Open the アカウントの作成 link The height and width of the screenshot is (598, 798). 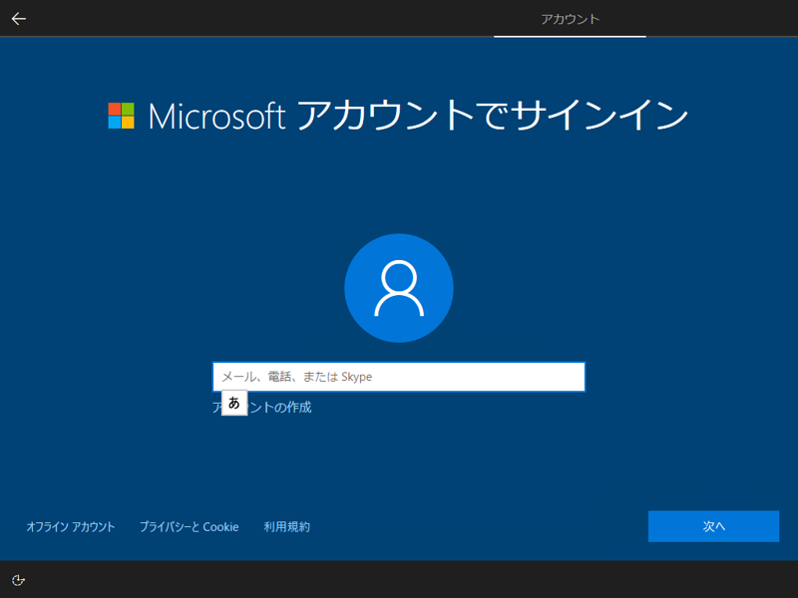tap(261, 408)
